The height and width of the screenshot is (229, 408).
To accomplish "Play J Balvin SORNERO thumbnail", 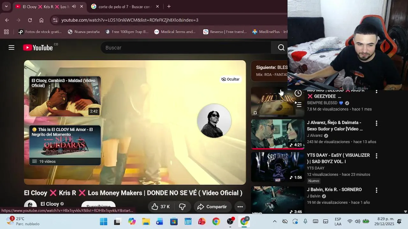I will point(278,200).
